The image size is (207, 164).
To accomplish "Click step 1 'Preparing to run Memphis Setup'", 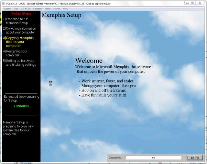I will (16, 21).
